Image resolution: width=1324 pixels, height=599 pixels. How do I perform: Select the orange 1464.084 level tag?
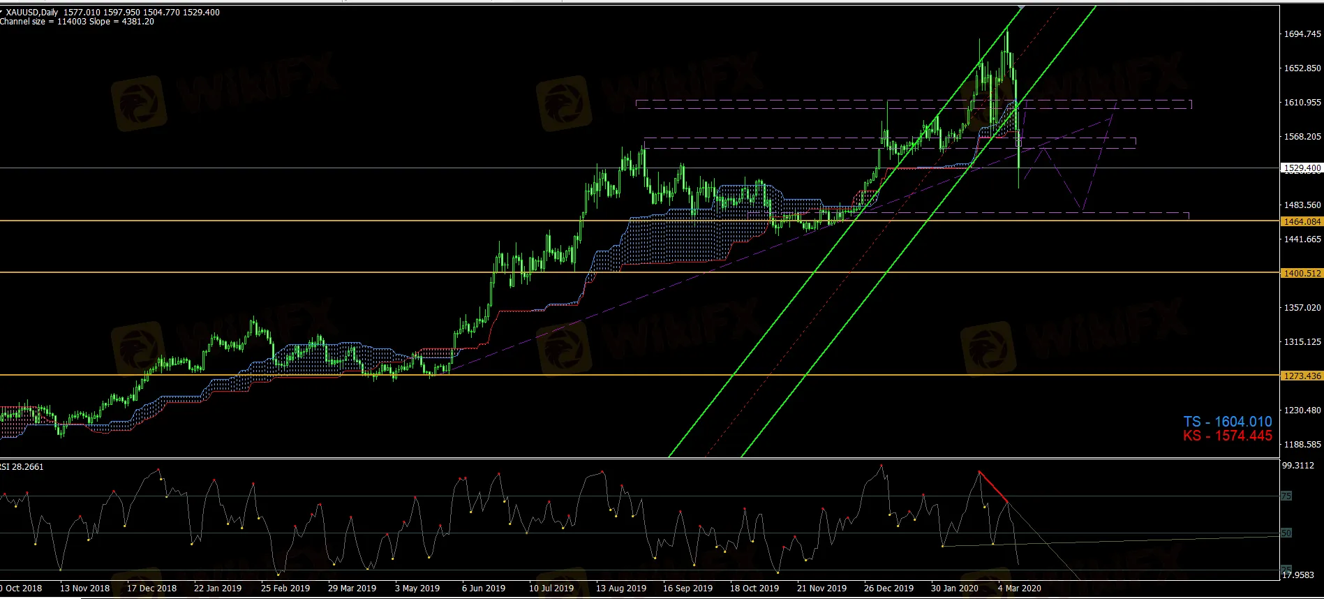point(1302,221)
